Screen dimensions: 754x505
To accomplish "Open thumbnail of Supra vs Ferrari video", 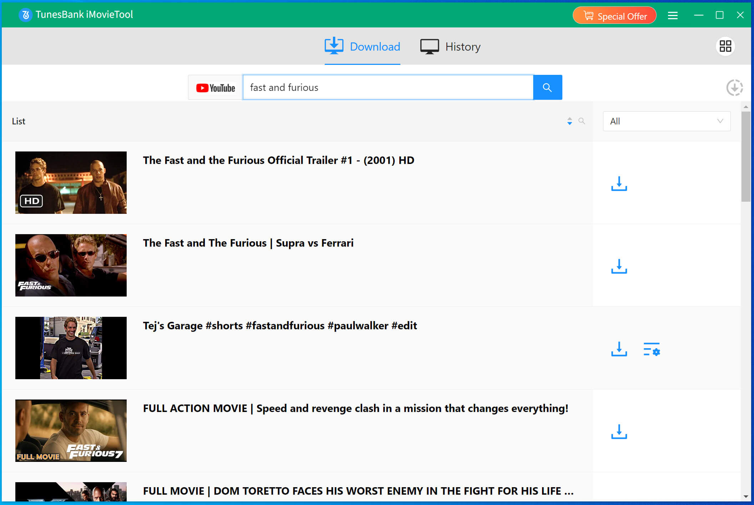I will [x=71, y=265].
